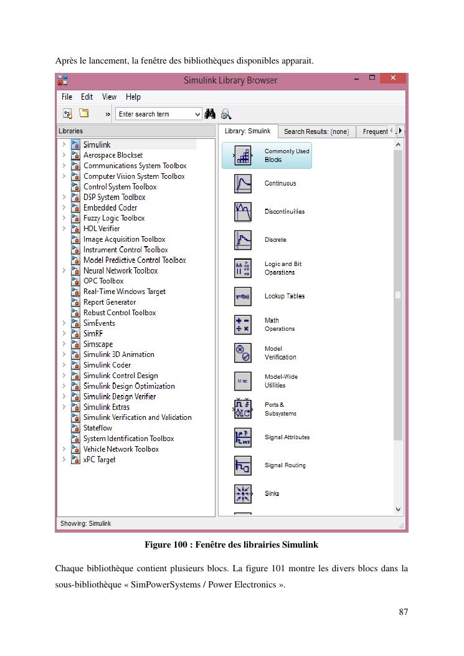
Task: Select Stateflow in the libraries list
Action: pyautogui.click(x=98, y=428)
